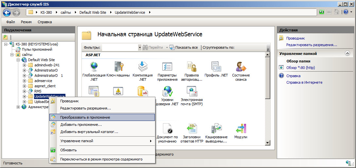Choose Преобразовать в приложение from context menu
This screenshot has height=168, width=356.
click(102, 117)
